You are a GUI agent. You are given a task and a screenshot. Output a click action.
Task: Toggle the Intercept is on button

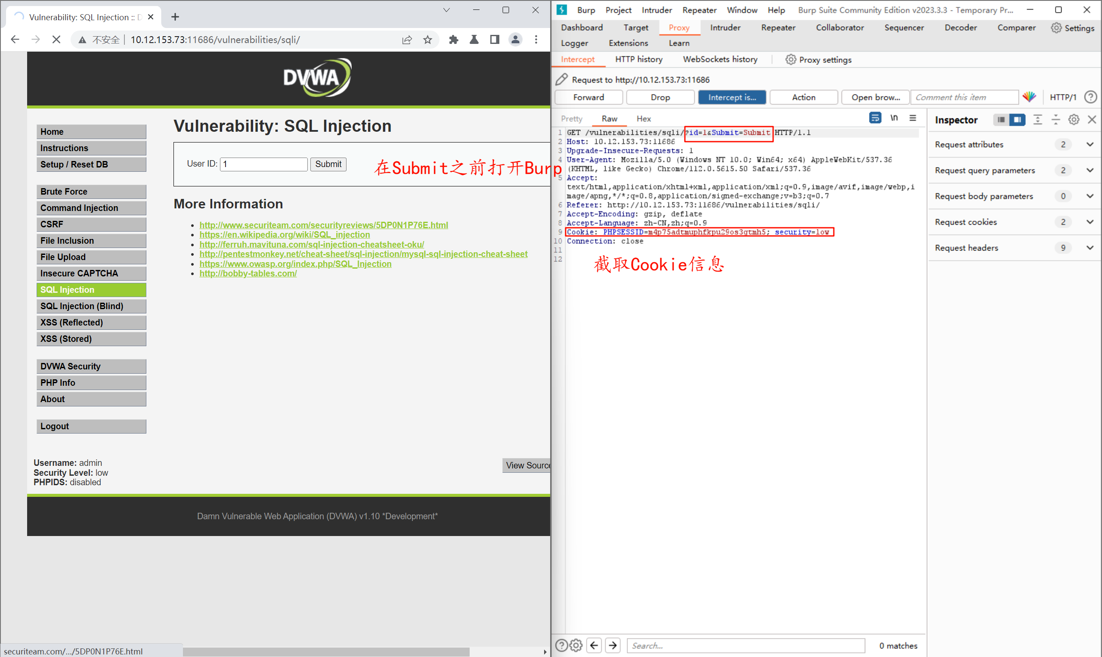(731, 97)
